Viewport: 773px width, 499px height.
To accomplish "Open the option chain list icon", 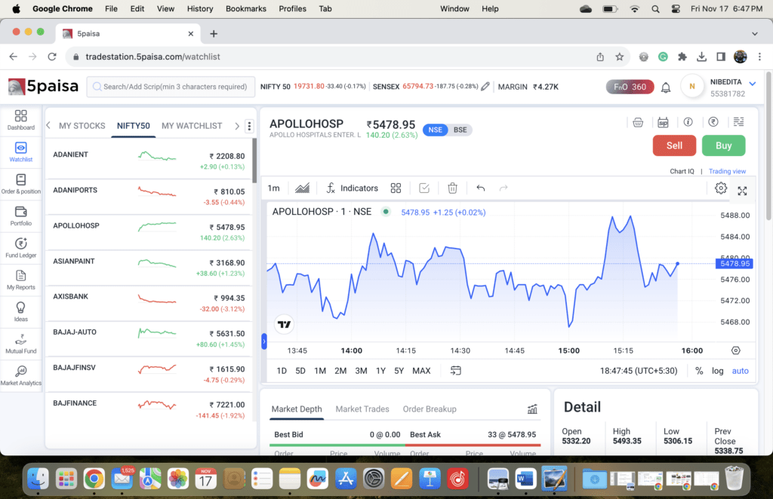I will pos(738,122).
